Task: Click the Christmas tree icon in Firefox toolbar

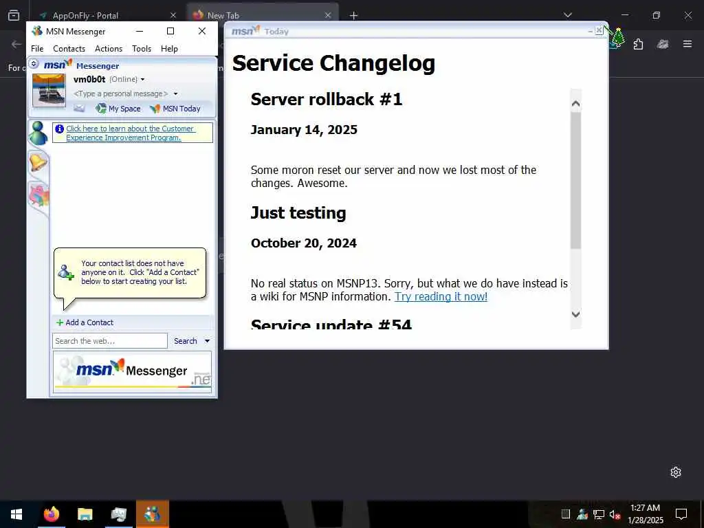Action: (618, 38)
